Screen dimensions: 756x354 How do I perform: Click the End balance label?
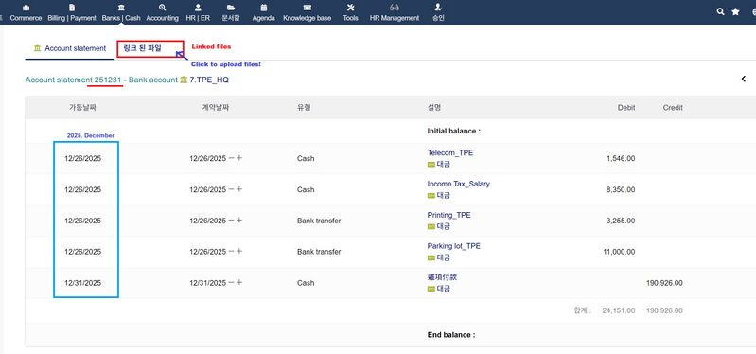click(x=451, y=335)
